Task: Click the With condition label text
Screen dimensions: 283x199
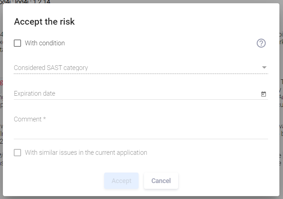Action: (45, 43)
